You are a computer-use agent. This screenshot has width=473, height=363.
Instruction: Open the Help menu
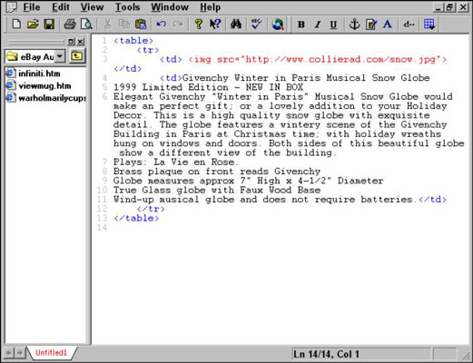pyautogui.click(x=210, y=7)
